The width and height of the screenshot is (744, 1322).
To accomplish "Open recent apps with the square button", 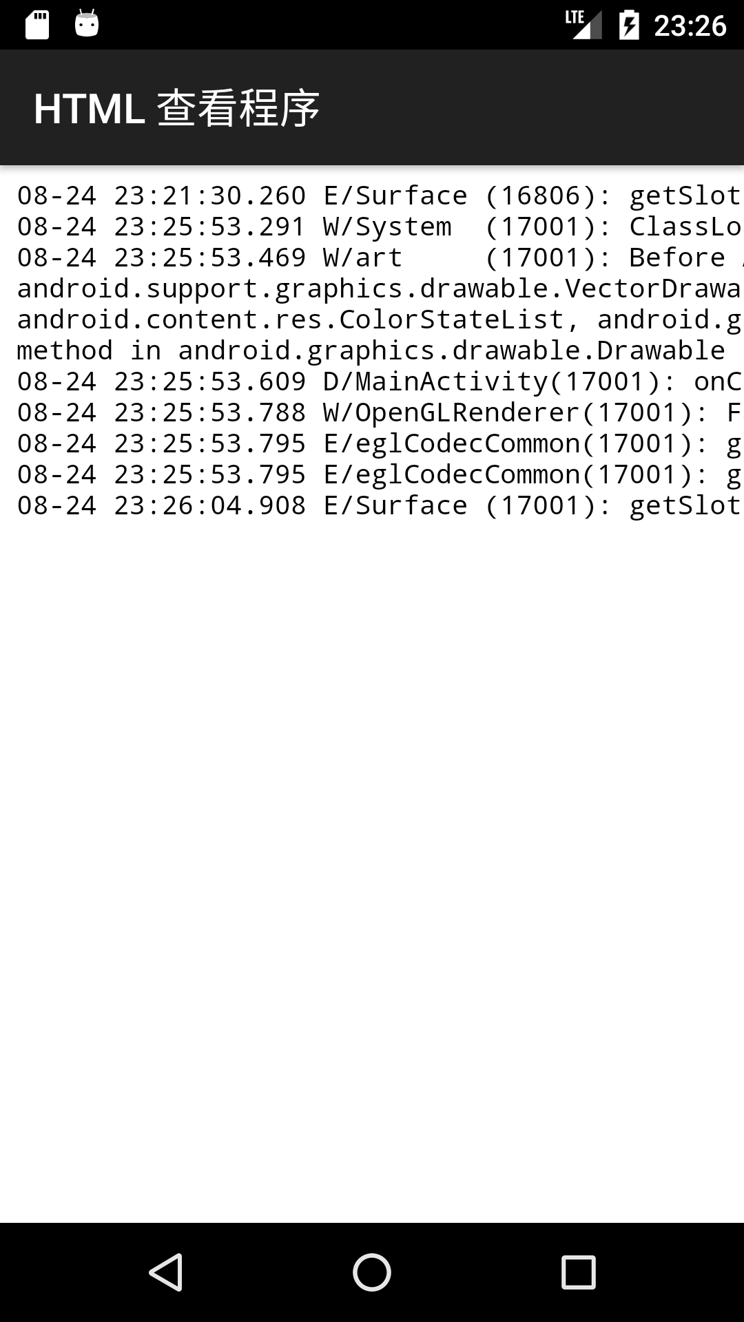I will point(578,1272).
